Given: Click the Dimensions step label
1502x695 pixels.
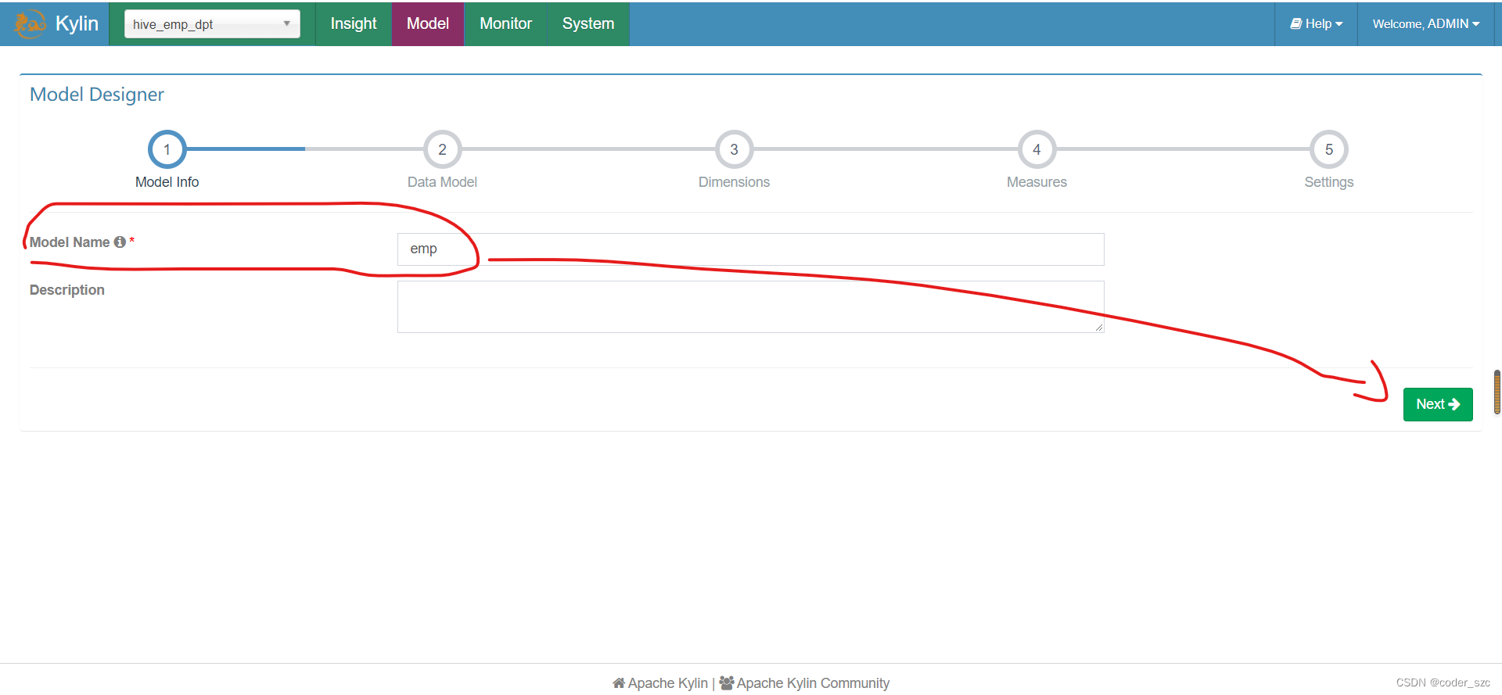Looking at the screenshot, I should tap(734, 182).
